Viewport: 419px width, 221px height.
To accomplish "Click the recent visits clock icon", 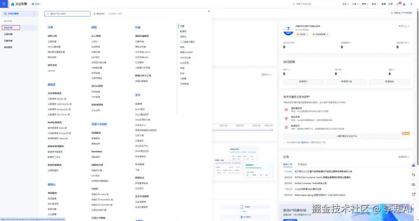I will (x=95, y=14).
